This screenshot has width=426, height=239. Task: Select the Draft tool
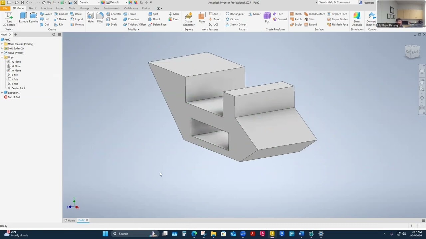tap(111, 25)
